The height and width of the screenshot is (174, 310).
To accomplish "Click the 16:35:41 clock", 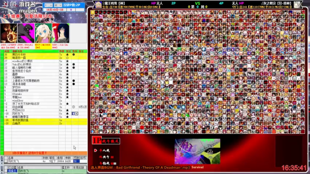I will point(294,168).
